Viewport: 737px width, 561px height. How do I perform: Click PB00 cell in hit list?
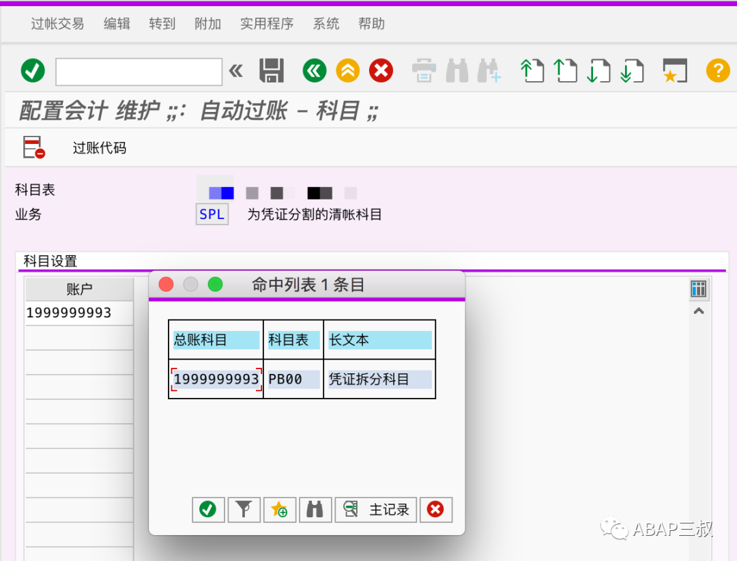(x=293, y=379)
